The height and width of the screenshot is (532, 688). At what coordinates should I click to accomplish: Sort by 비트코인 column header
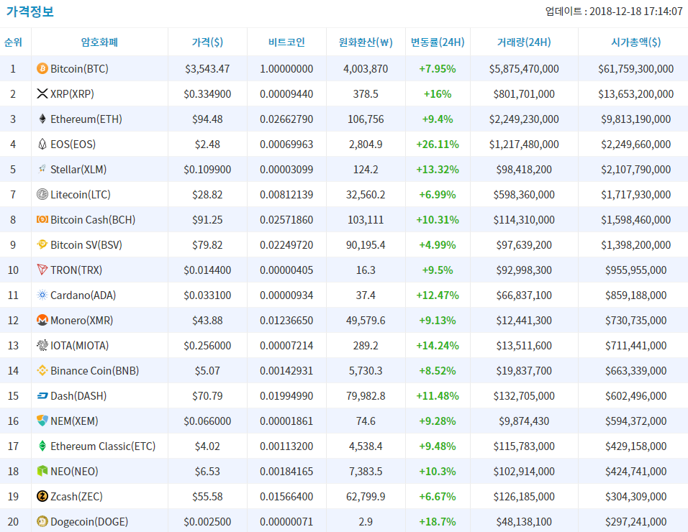[286, 42]
